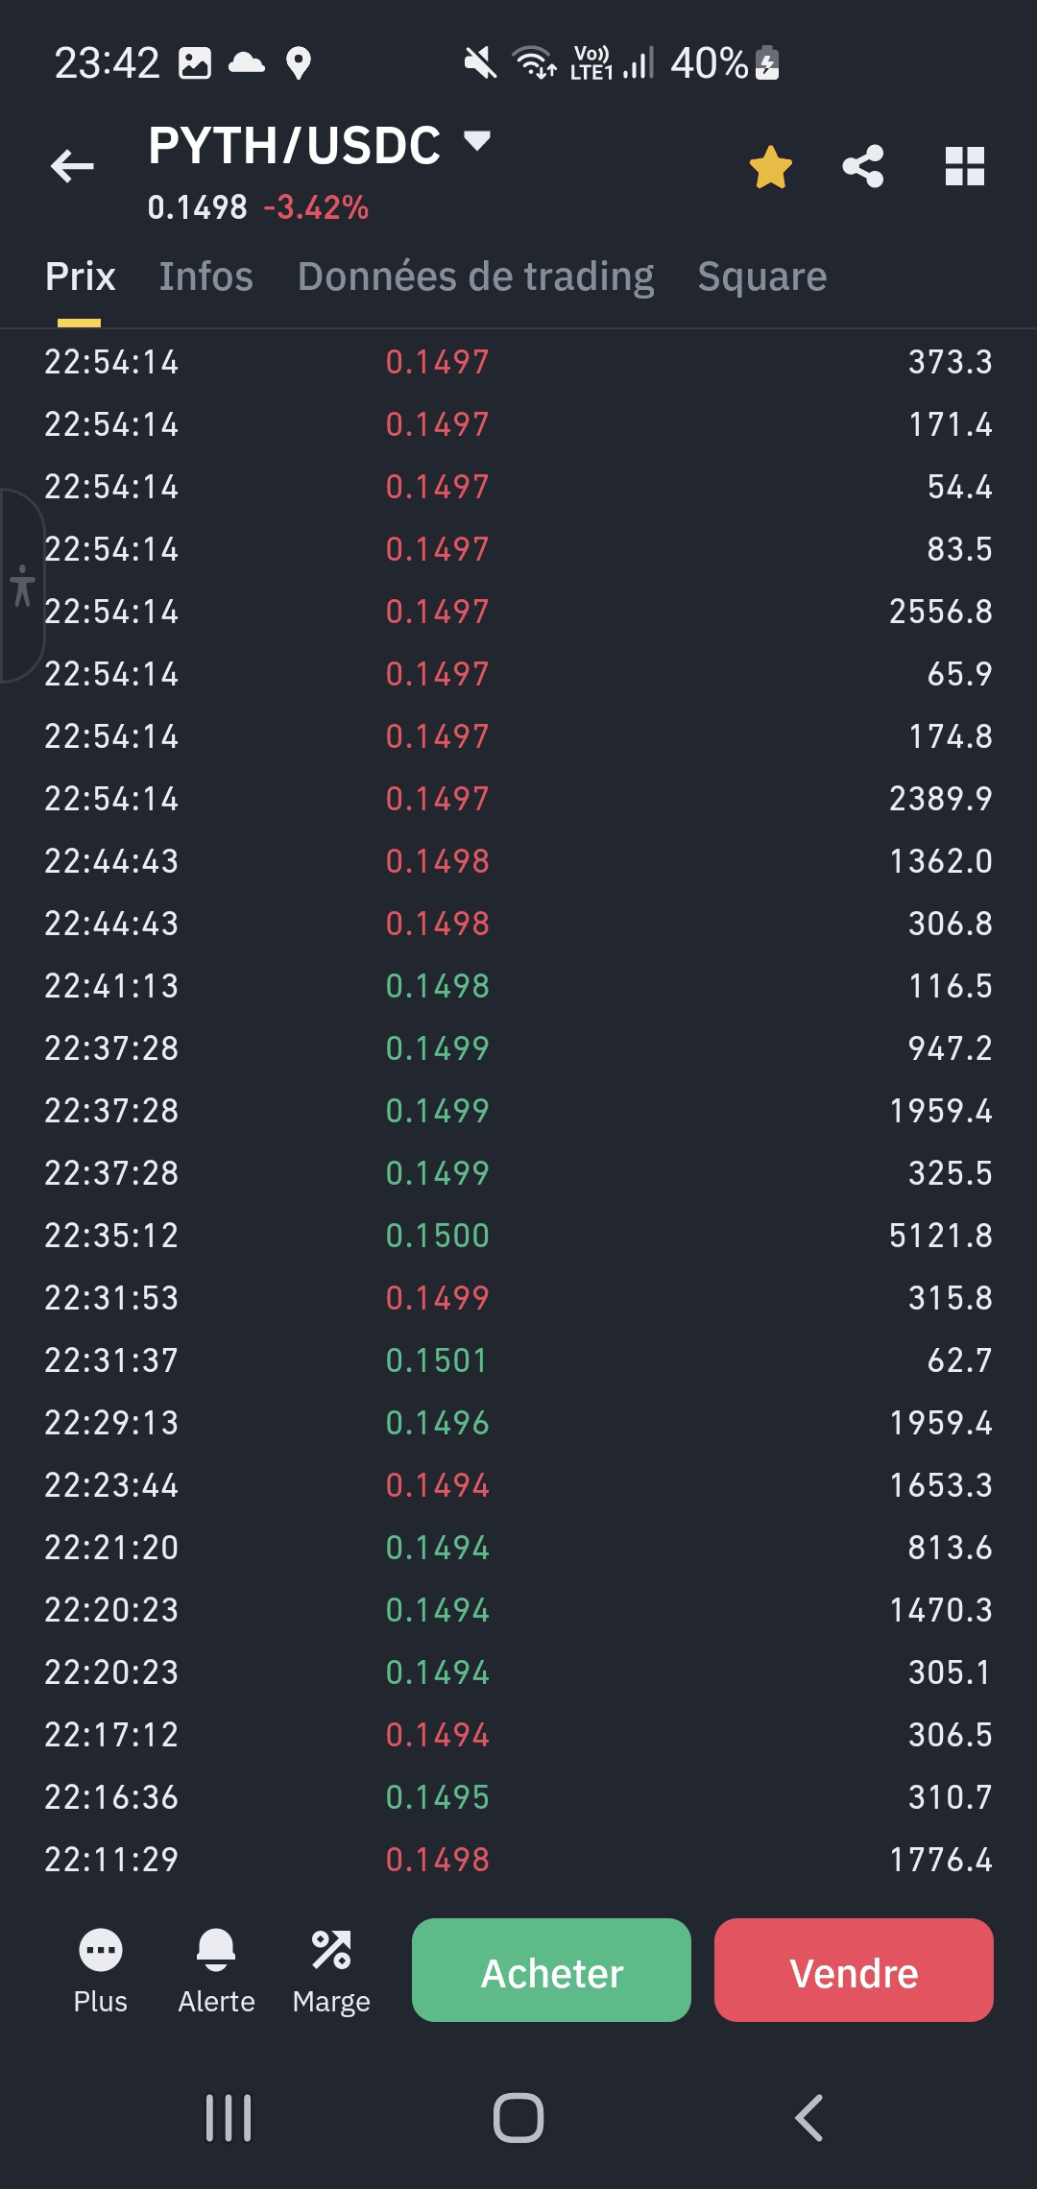This screenshot has height=2189, width=1037.
Task: Expand the PYTH/USDC pair dropdown arrow
Action: pos(477,142)
